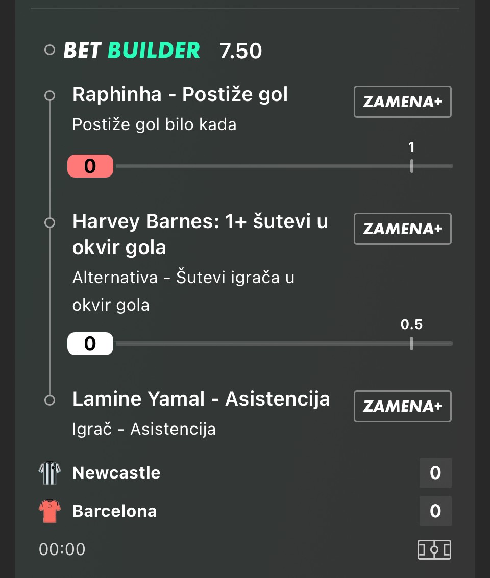Tap the white 0 progress indicator

point(90,344)
